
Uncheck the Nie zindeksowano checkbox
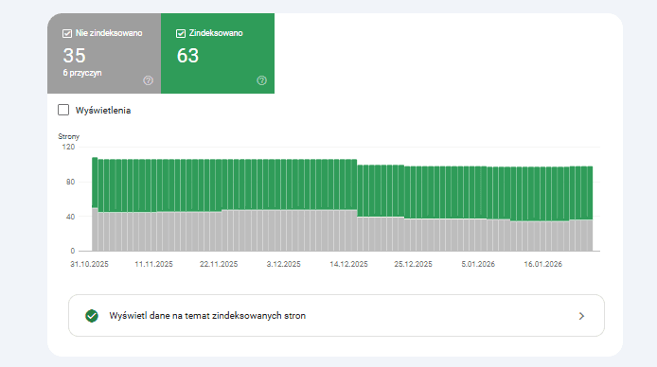coord(67,33)
